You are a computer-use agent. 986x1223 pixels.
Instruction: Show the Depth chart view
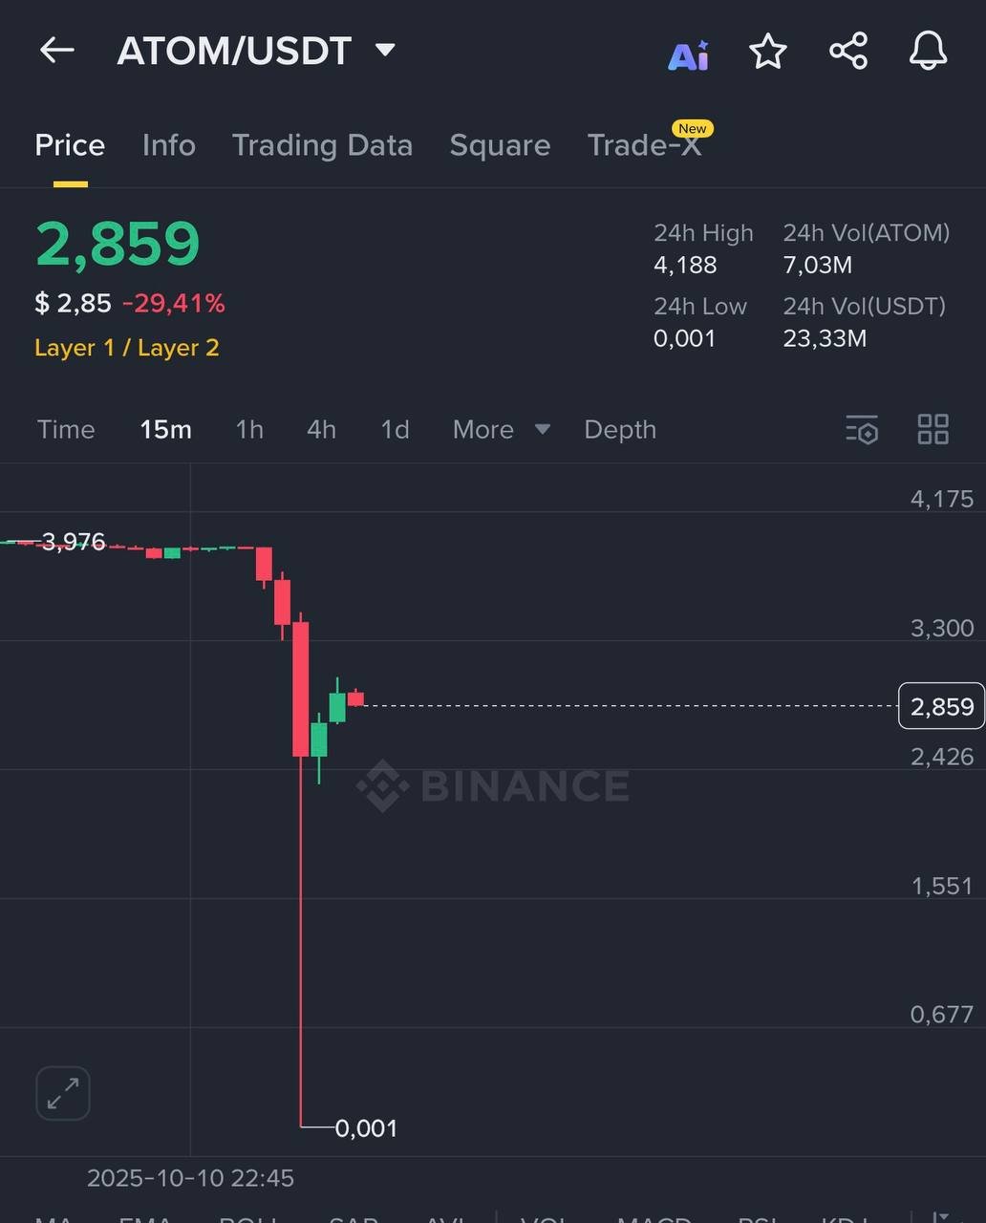point(620,430)
